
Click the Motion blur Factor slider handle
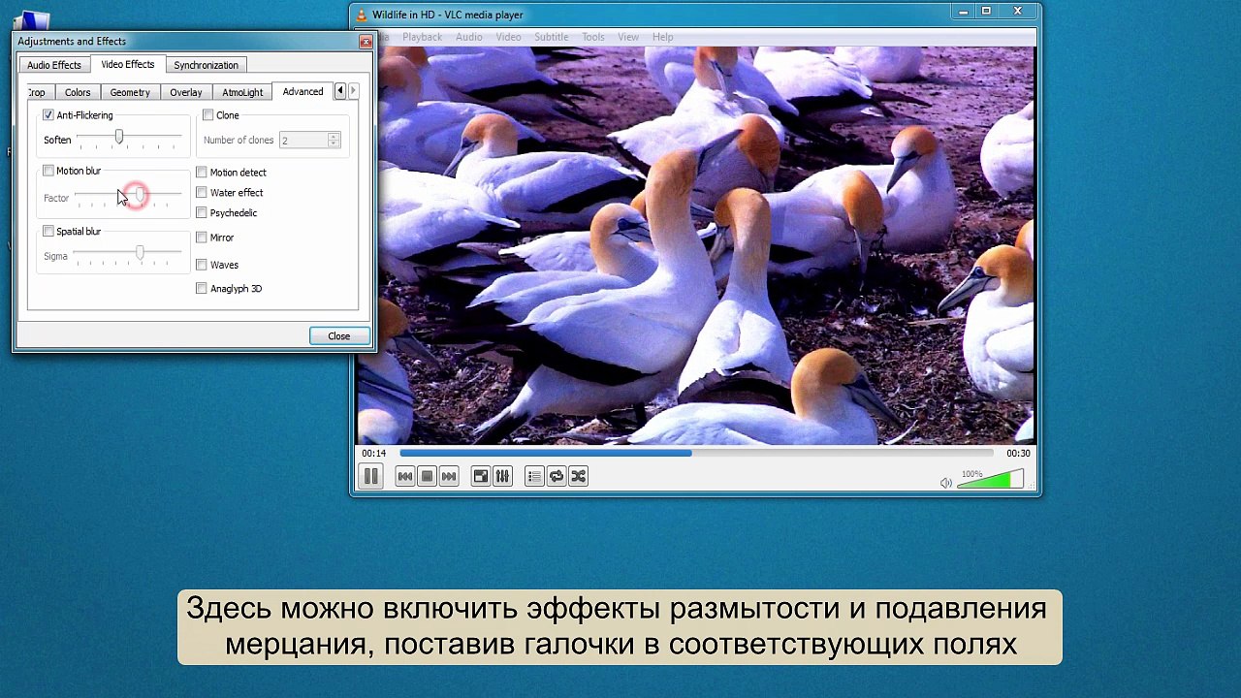140,196
